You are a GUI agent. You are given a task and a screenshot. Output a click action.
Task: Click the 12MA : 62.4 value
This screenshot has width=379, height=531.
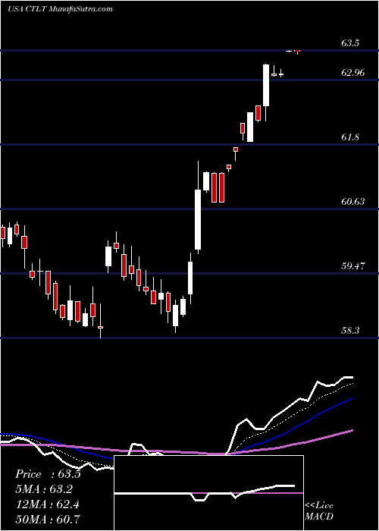pyautogui.click(x=47, y=504)
